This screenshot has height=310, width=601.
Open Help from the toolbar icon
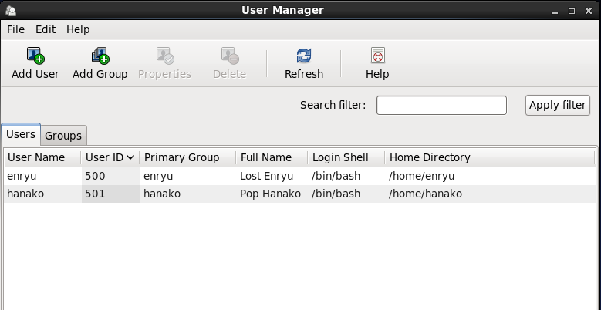(x=377, y=56)
